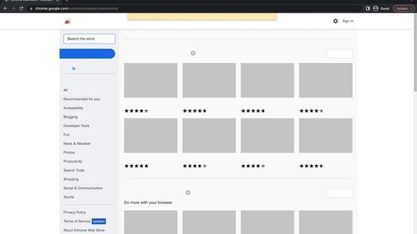Open the Shopping category
417x234 pixels.
coord(71,179)
